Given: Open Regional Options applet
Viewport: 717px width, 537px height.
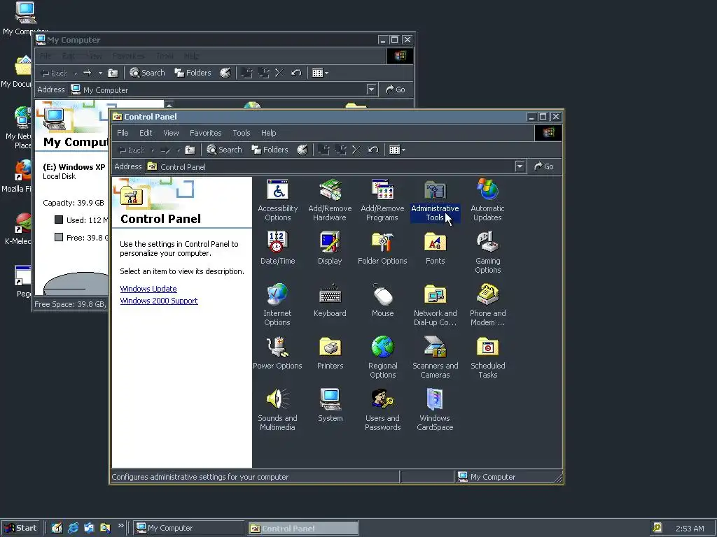Looking at the screenshot, I should [383, 357].
